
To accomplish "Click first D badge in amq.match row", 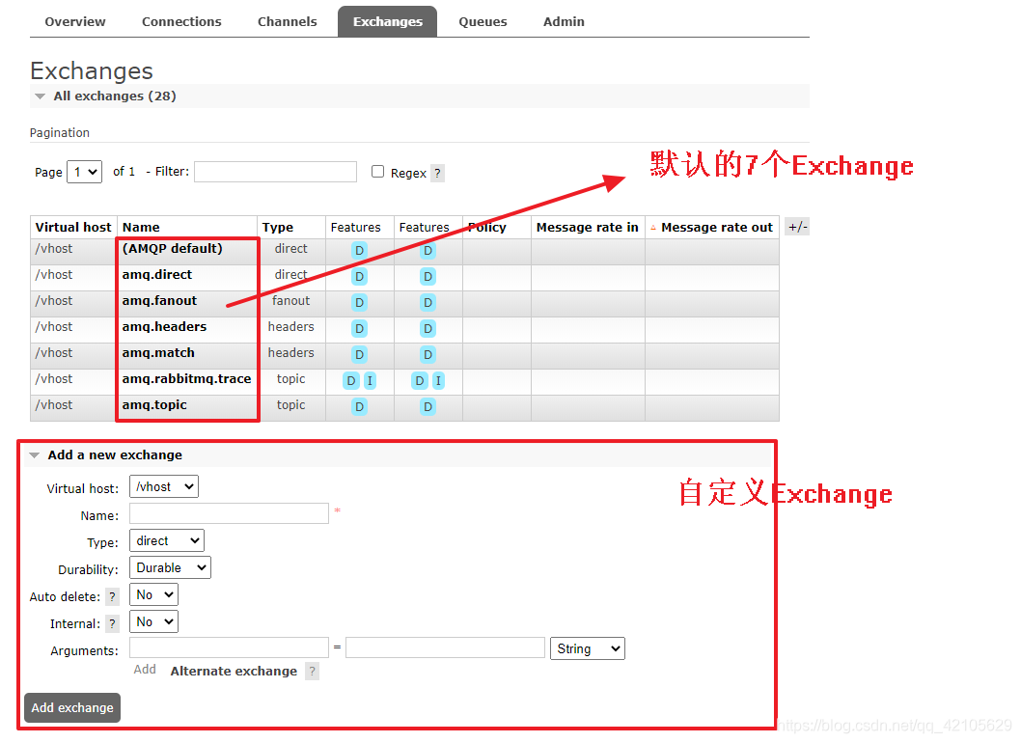I will click(x=359, y=355).
